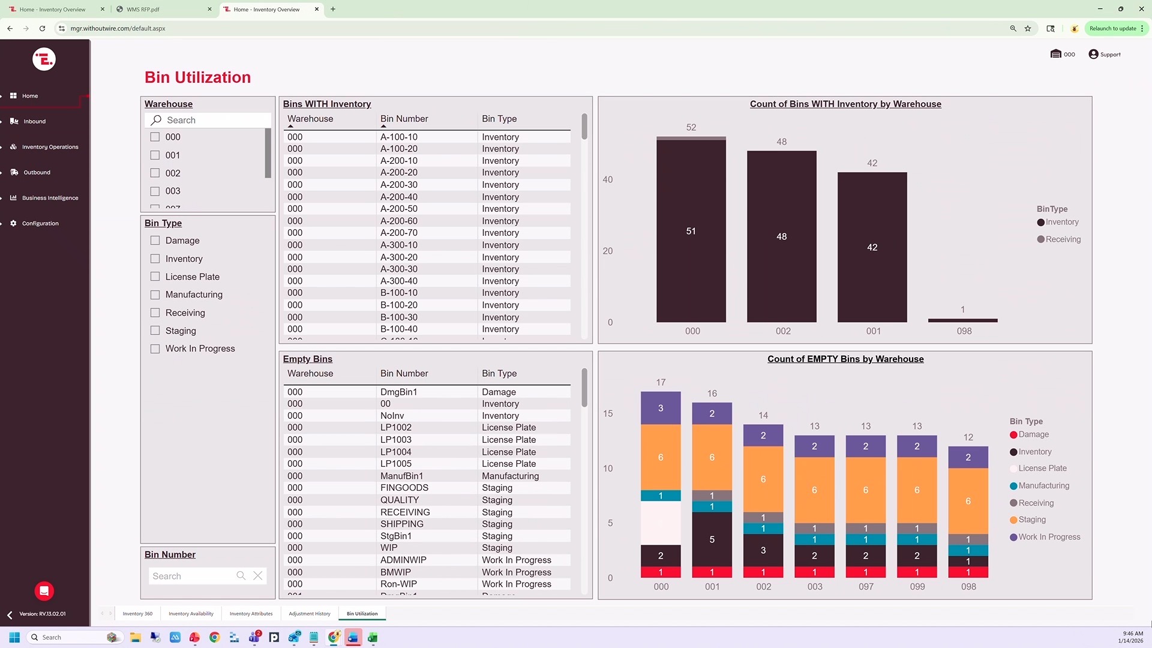Check the warehouse 001 checkbox
The height and width of the screenshot is (648, 1152).
tap(155, 155)
